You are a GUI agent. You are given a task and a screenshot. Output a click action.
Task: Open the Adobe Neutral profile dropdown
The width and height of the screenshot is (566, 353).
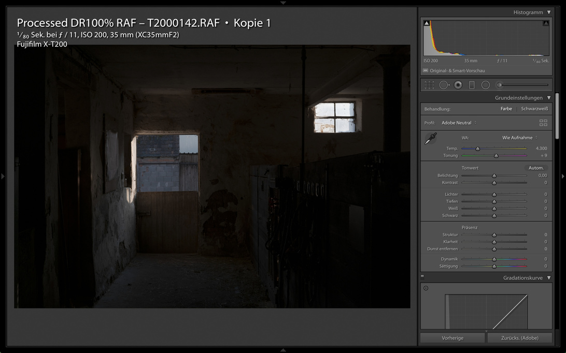tap(459, 123)
